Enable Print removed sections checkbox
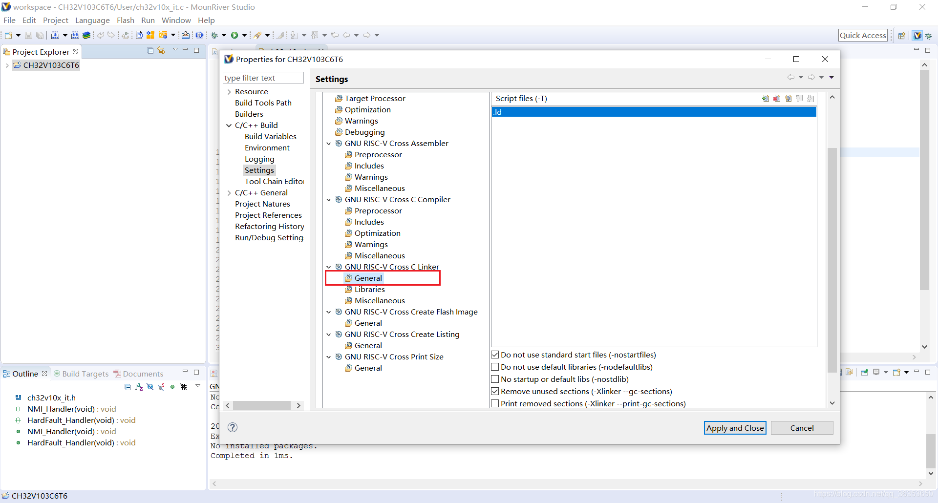 (x=495, y=403)
